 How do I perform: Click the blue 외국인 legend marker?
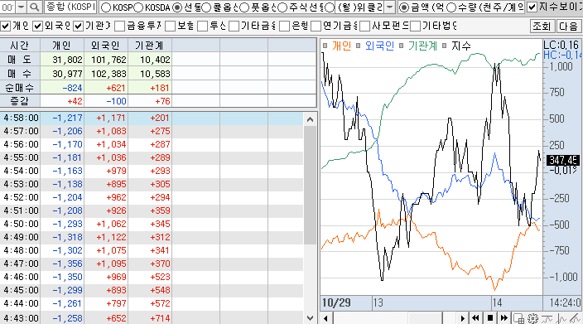point(358,46)
